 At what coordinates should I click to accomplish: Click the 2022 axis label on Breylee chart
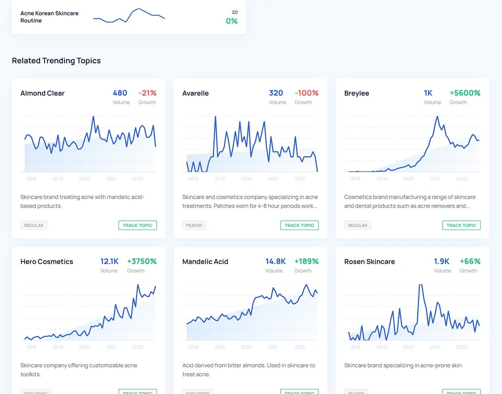pos(461,179)
